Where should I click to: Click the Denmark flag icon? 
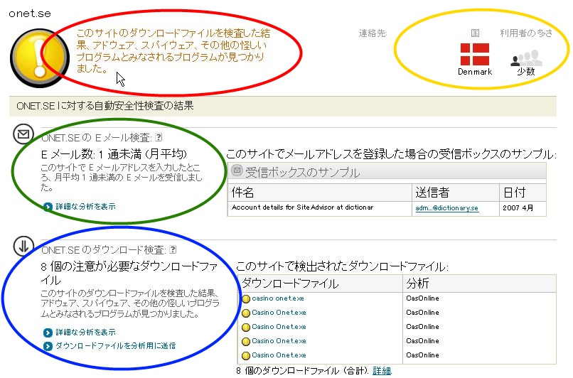click(474, 54)
